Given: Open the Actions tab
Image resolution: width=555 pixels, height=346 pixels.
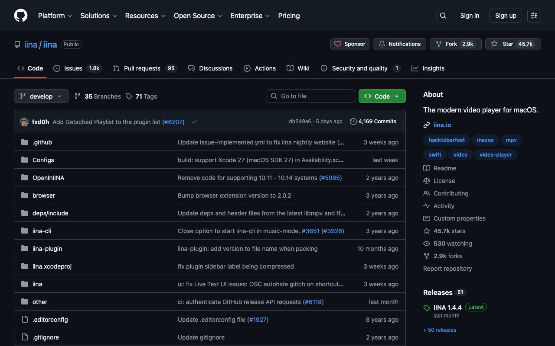Looking at the screenshot, I should tap(260, 68).
